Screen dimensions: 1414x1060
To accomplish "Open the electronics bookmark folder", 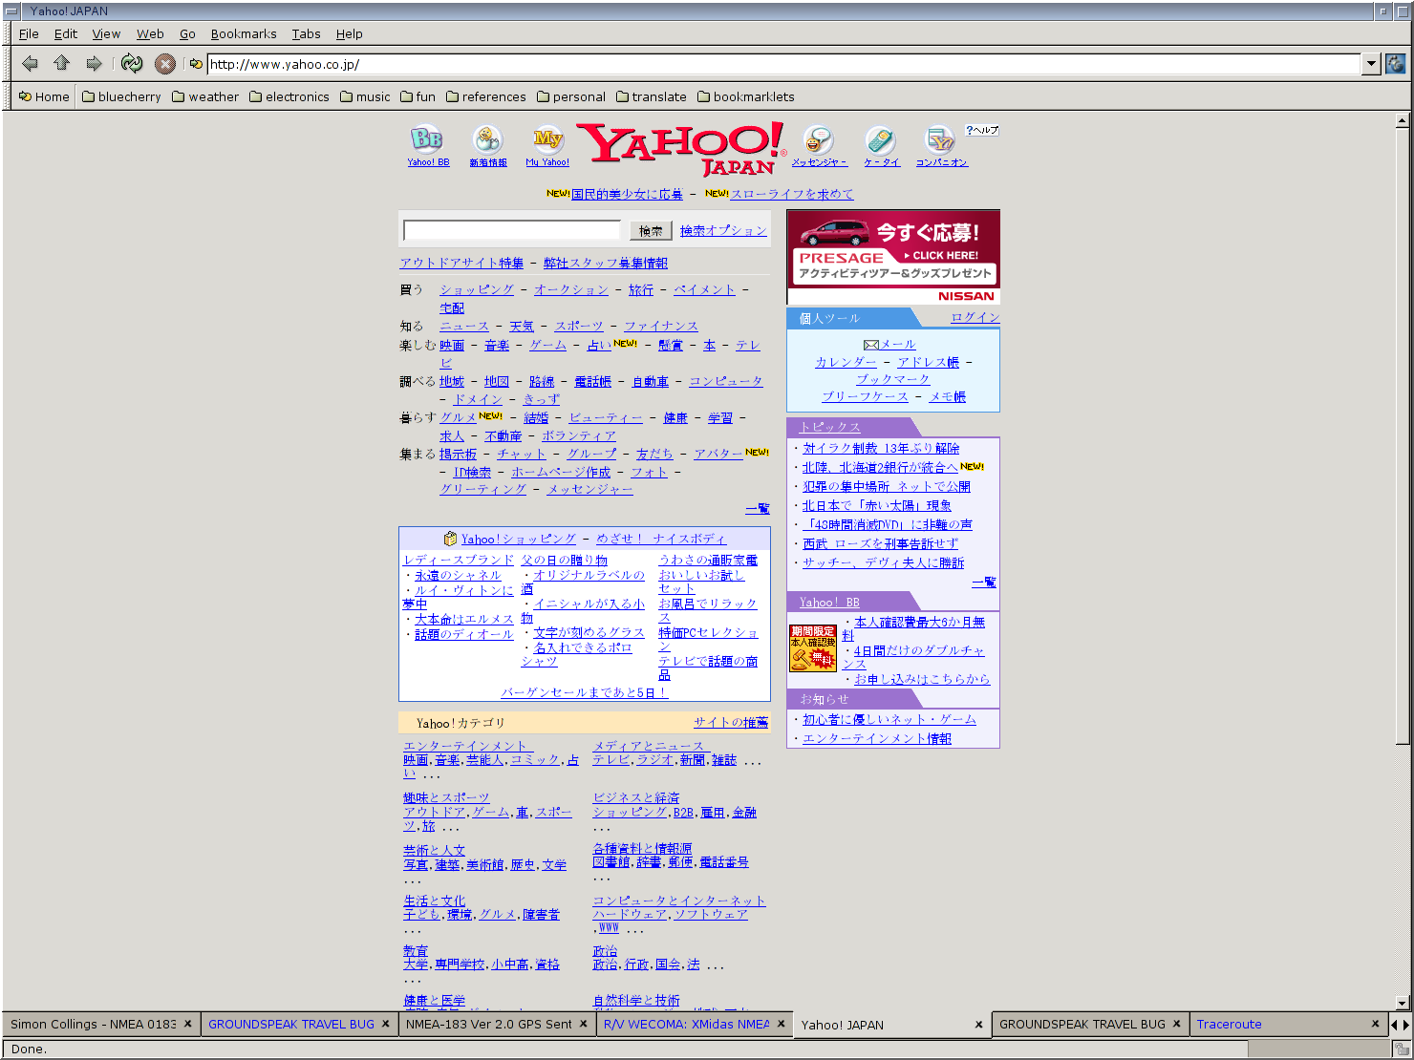I will coord(289,96).
